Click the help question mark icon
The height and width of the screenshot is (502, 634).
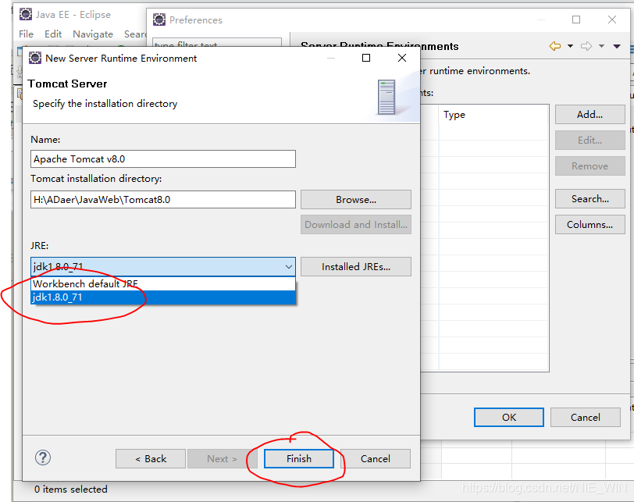tap(43, 457)
